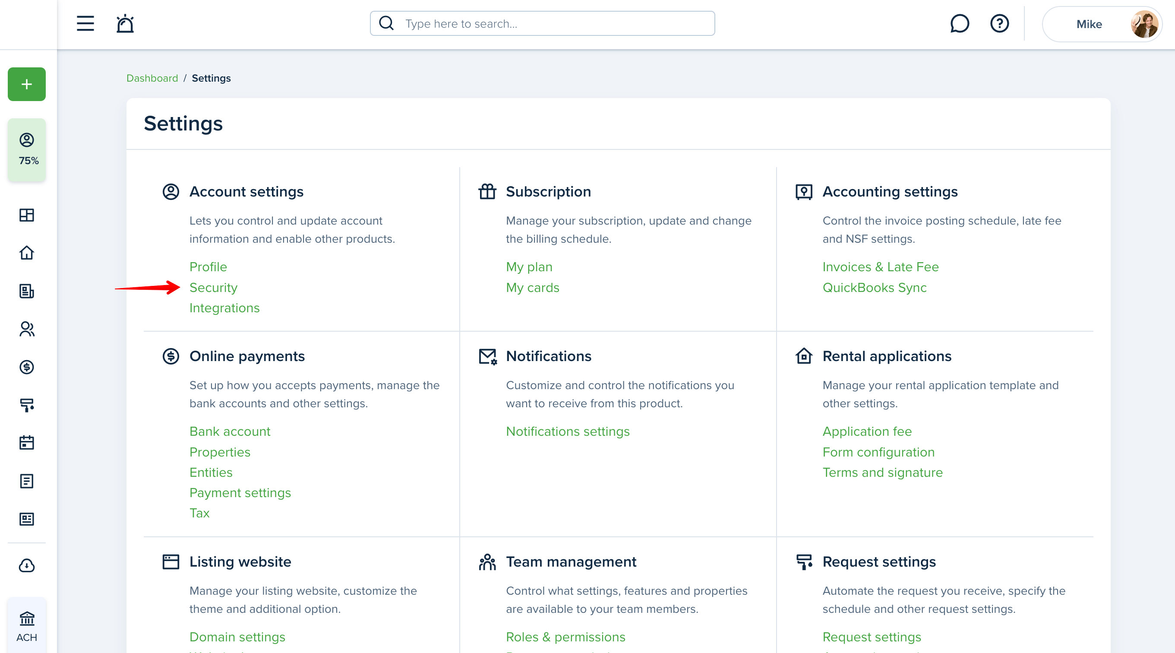Focus the 'Type here to search' field
1175x653 pixels.
542,23
